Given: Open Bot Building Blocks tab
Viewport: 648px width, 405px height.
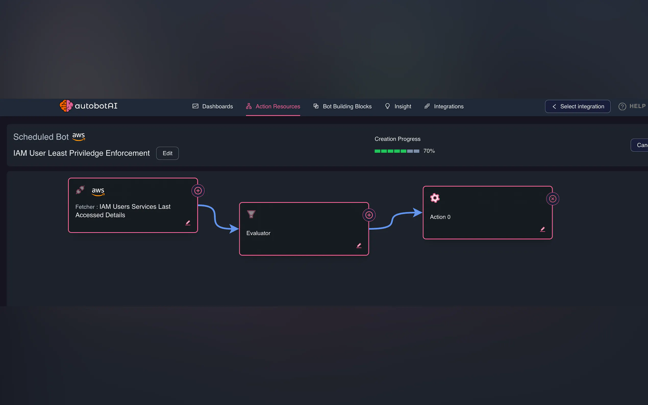Looking at the screenshot, I should pyautogui.click(x=342, y=106).
